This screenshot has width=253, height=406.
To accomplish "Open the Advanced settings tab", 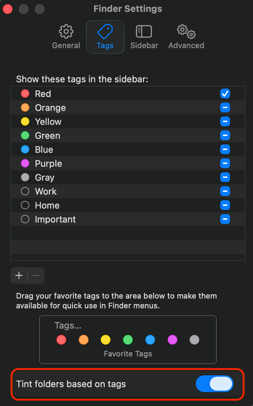I will [x=186, y=37].
